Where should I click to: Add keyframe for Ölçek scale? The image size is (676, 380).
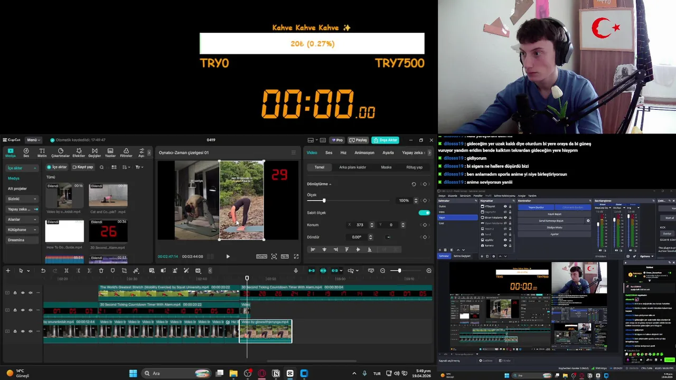(x=425, y=201)
